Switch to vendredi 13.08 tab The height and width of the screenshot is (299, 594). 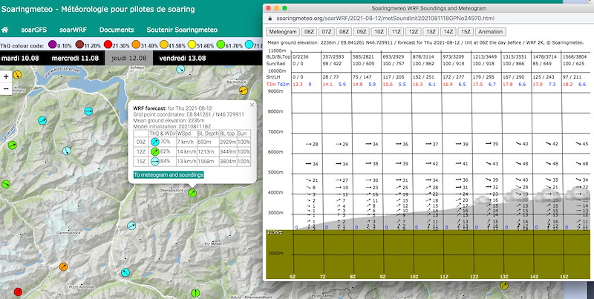point(183,59)
